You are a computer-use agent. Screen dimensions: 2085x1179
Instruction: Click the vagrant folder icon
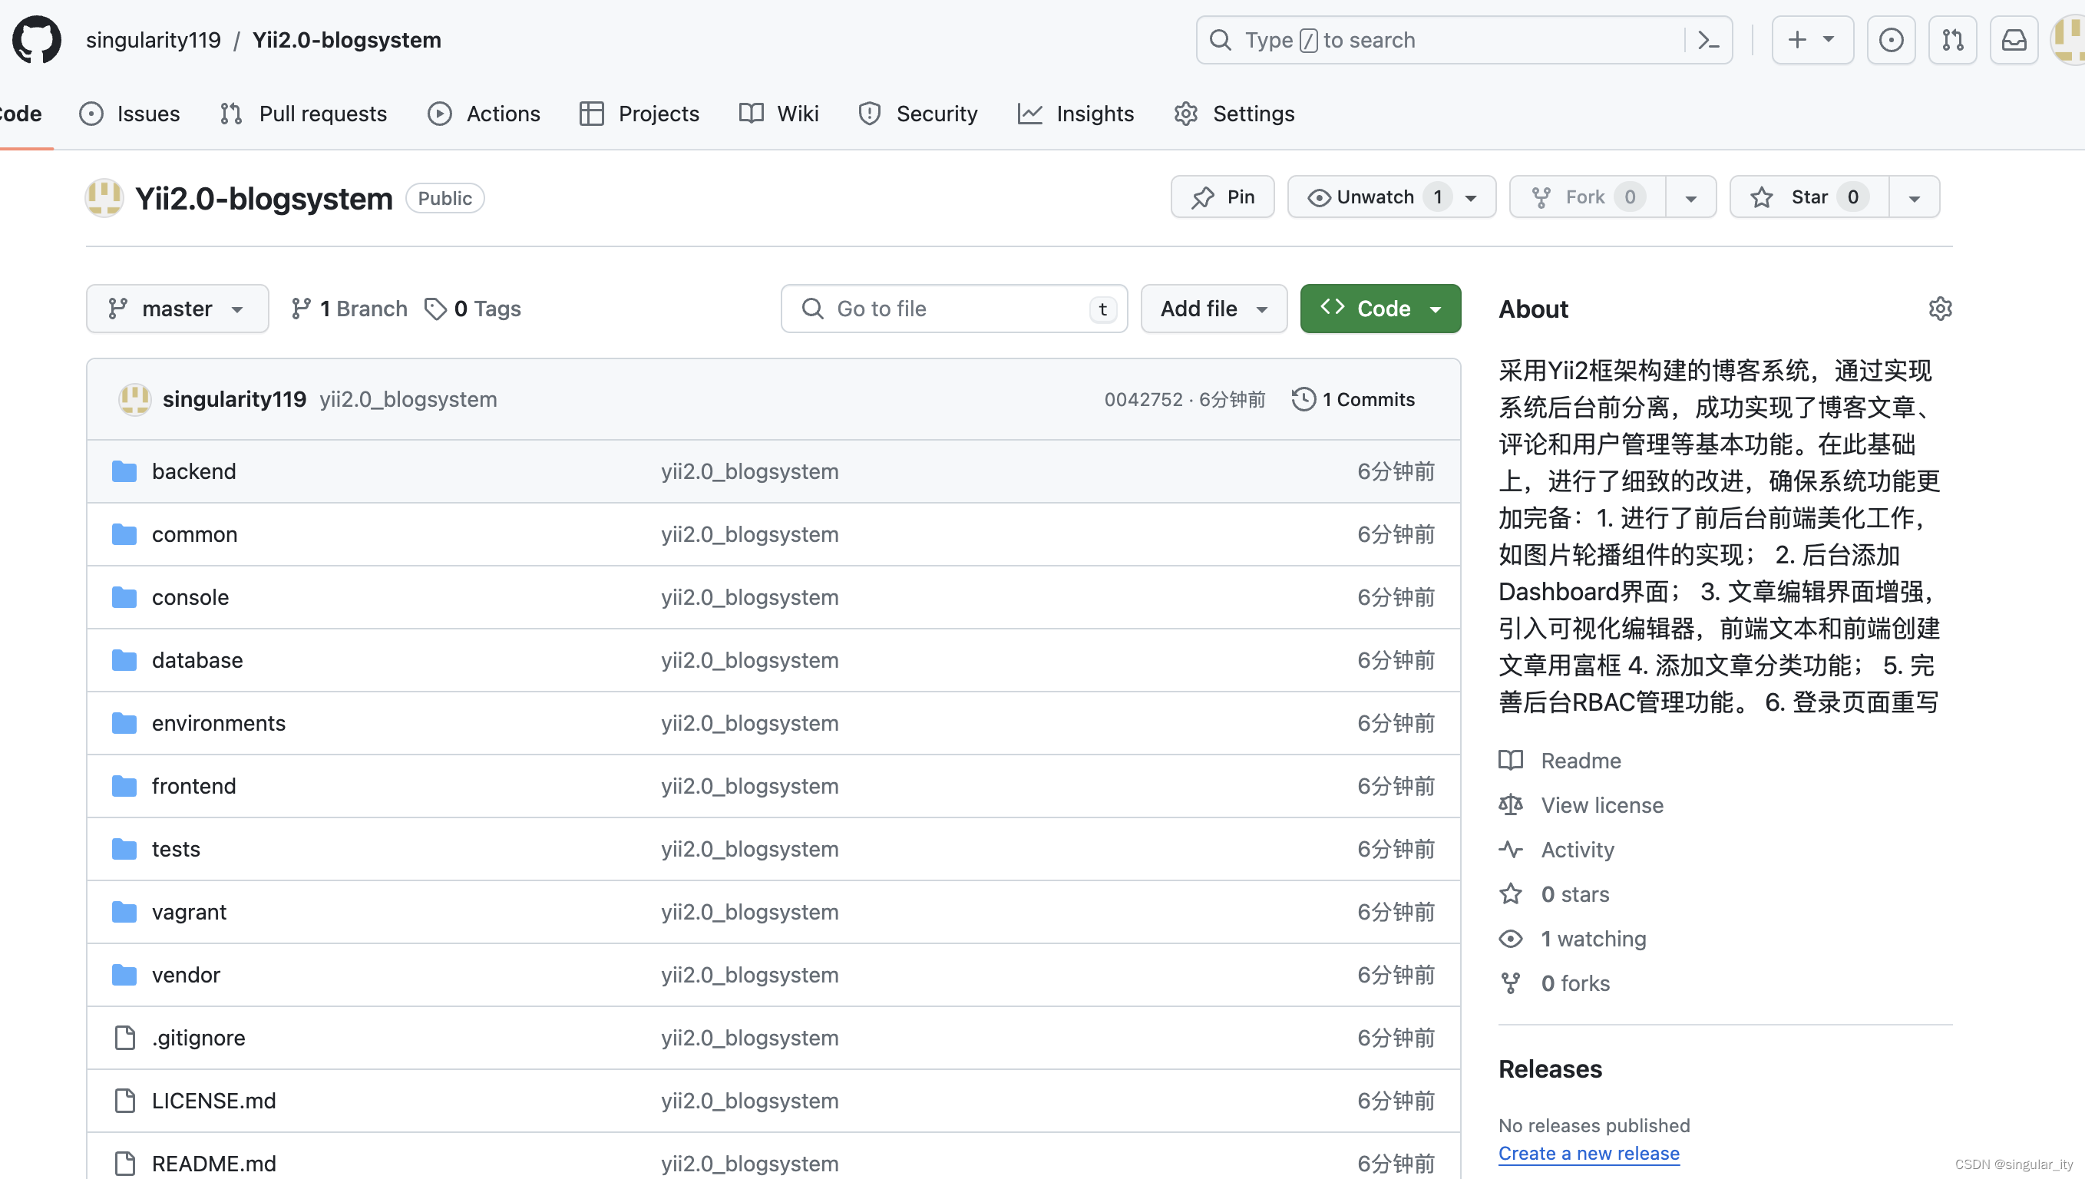click(x=124, y=912)
